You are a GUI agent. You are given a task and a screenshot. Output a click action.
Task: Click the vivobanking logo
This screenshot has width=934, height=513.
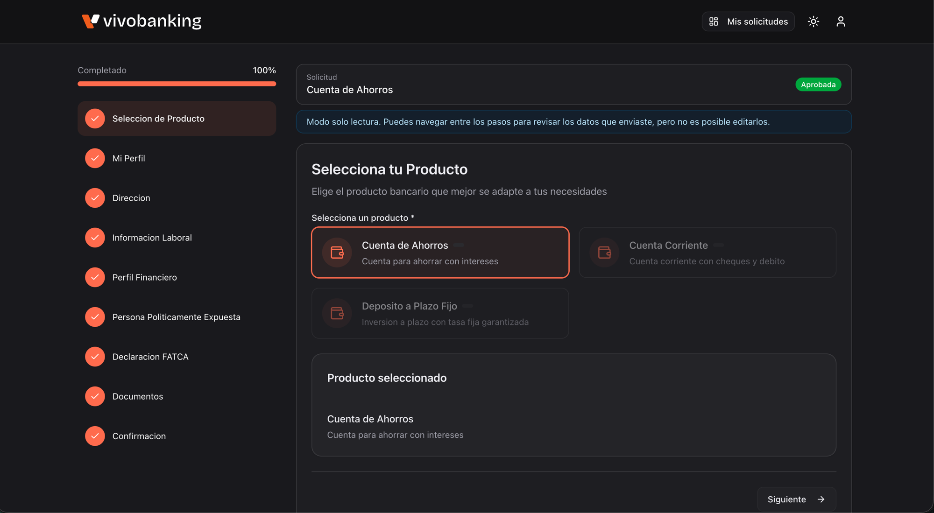142,21
